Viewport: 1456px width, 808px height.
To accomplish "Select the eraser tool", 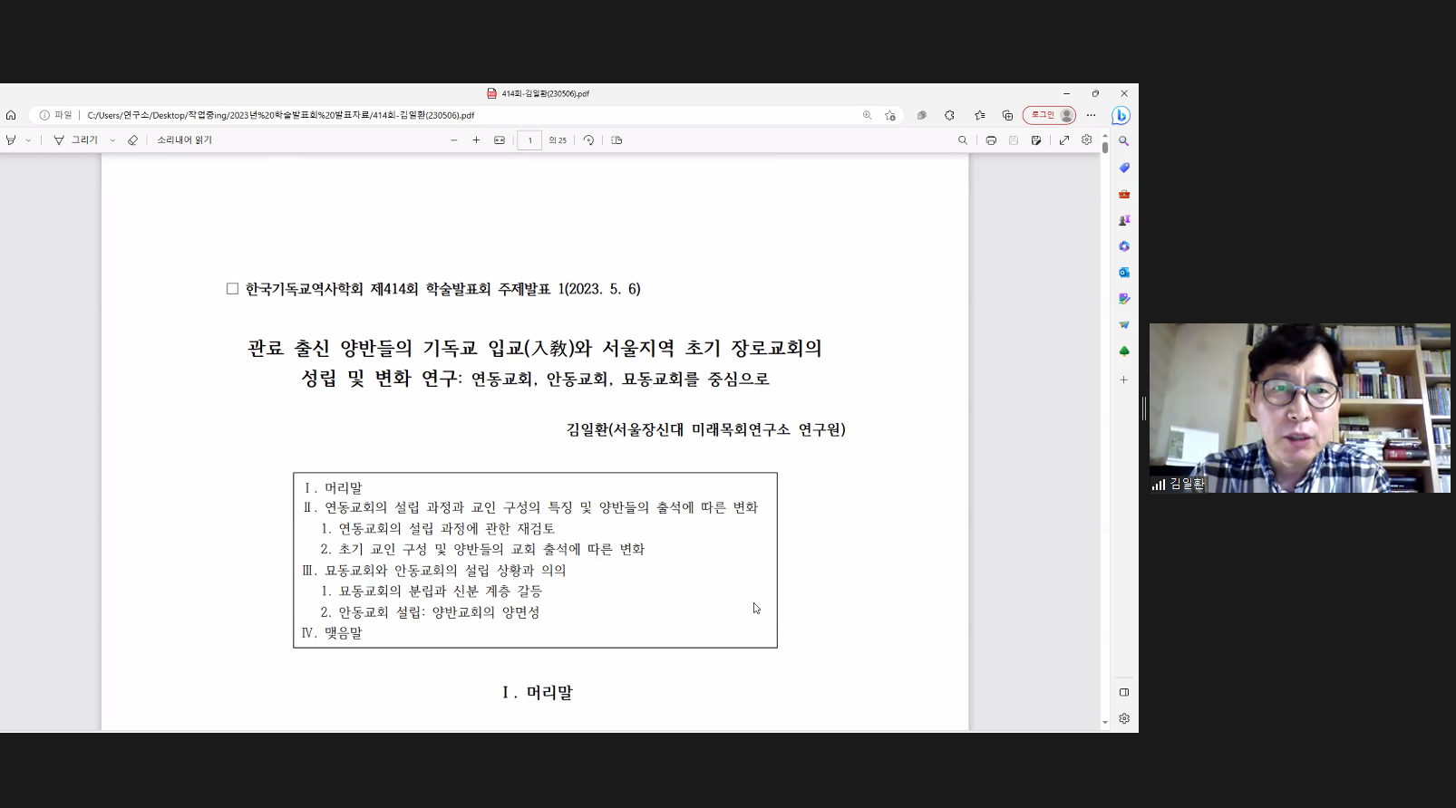I will (x=132, y=140).
